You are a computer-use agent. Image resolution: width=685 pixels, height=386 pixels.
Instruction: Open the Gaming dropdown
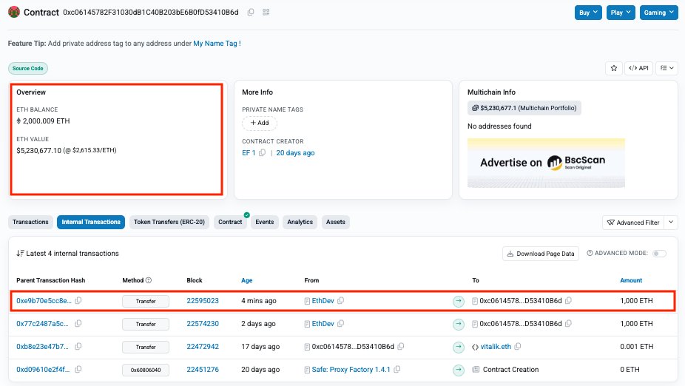[659, 13]
